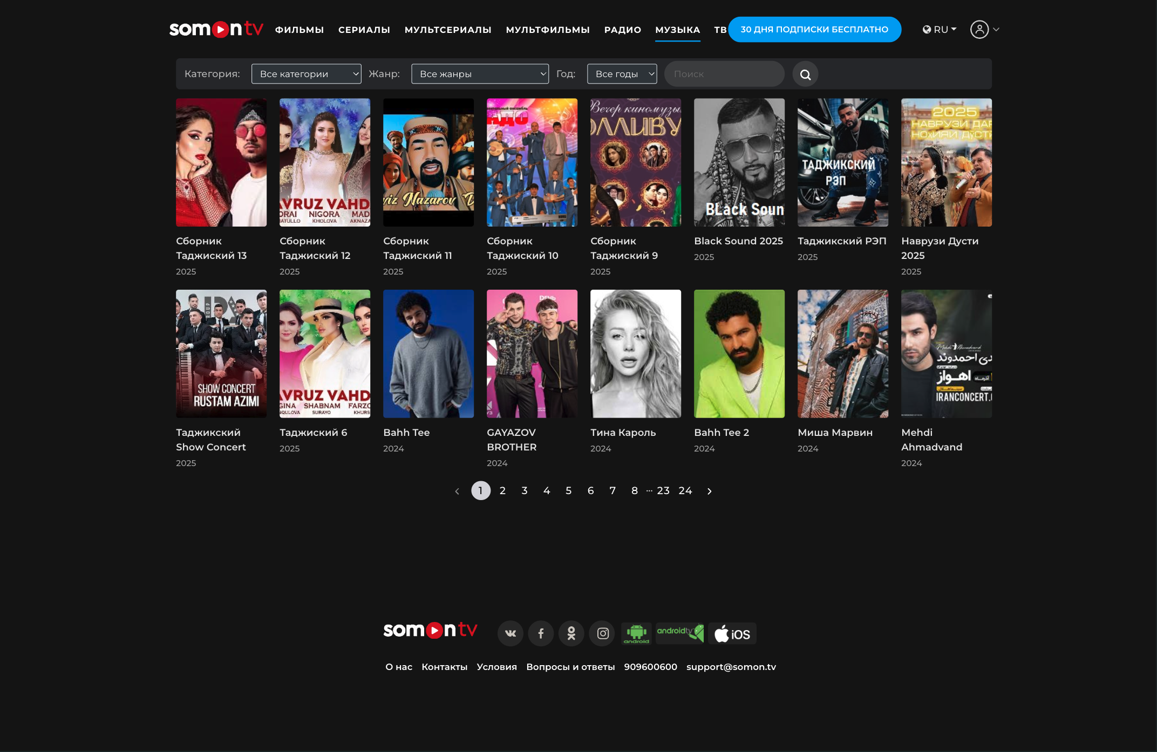
Task: Open the РАДИО menu item
Action: [623, 30]
